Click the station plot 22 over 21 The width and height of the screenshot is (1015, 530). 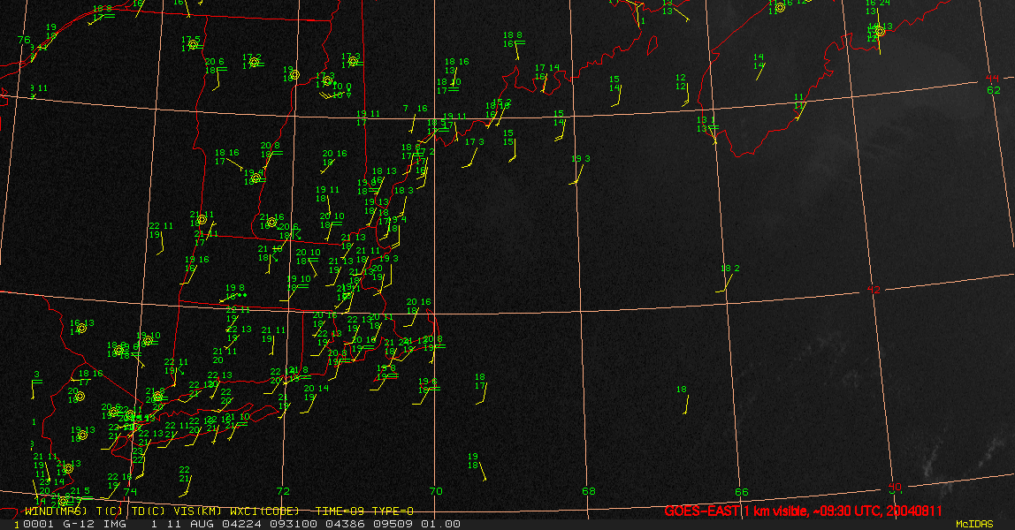click(185, 474)
